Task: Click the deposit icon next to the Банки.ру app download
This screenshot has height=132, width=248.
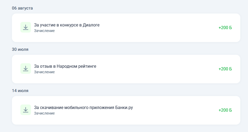Action: (x=26, y=110)
